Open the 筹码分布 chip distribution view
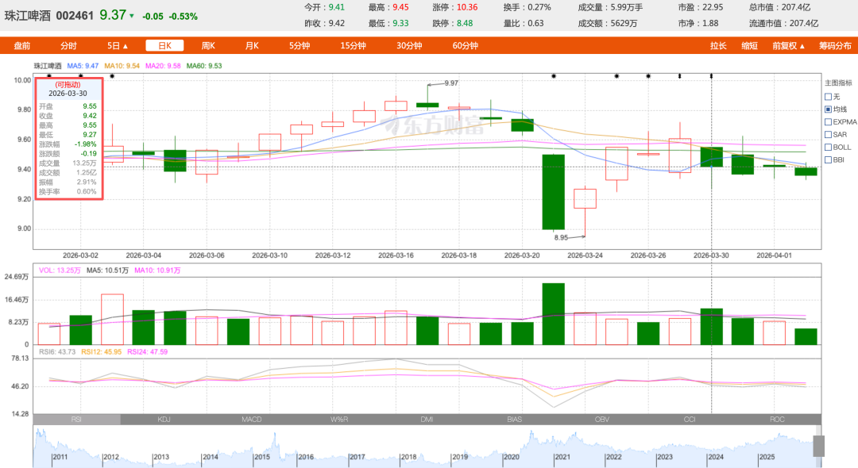This screenshot has width=858, height=468. click(x=835, y=46)
